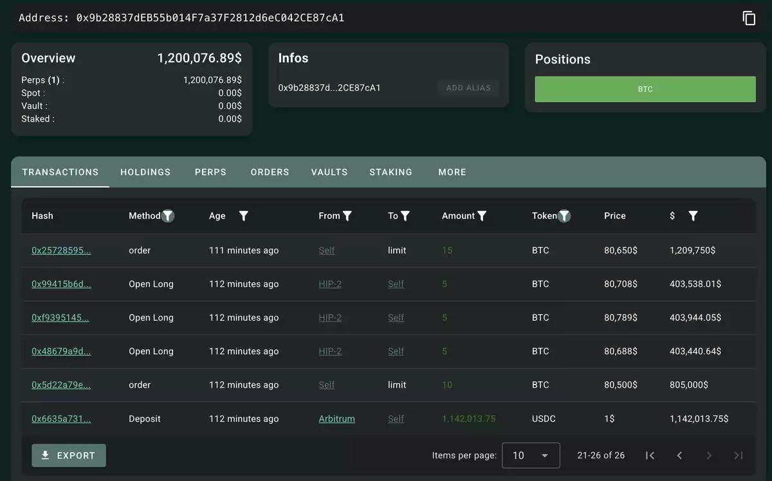This screenshot has height=481, width=772.
Task: Click shortened address 0x9b28837d...2CE87cA1
Action: (x=329, y=88)
